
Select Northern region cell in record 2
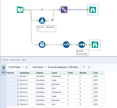[x=43, y=80]
